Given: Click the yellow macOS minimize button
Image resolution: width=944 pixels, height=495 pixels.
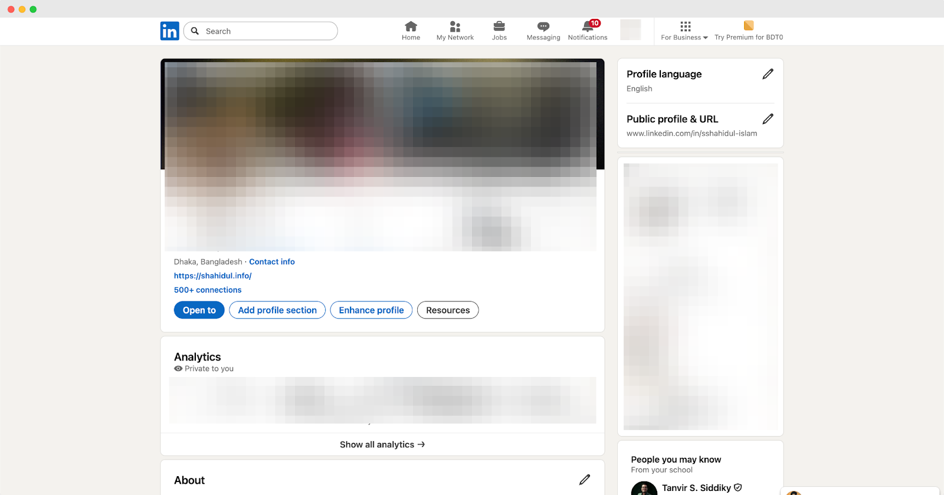Looking at the screenshot, I should (22, 9).
